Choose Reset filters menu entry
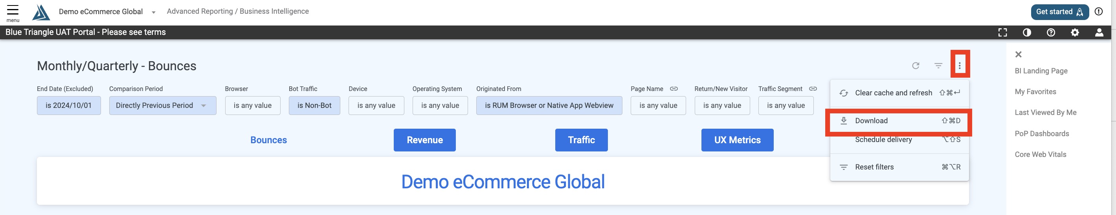The height and width of the screenshot is (215, 1116). pyautogui.click(x=899, y=167)
